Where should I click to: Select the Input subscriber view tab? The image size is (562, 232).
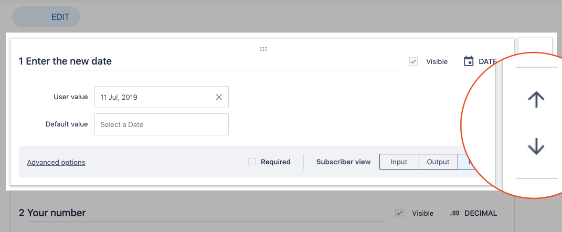(399, 162)
